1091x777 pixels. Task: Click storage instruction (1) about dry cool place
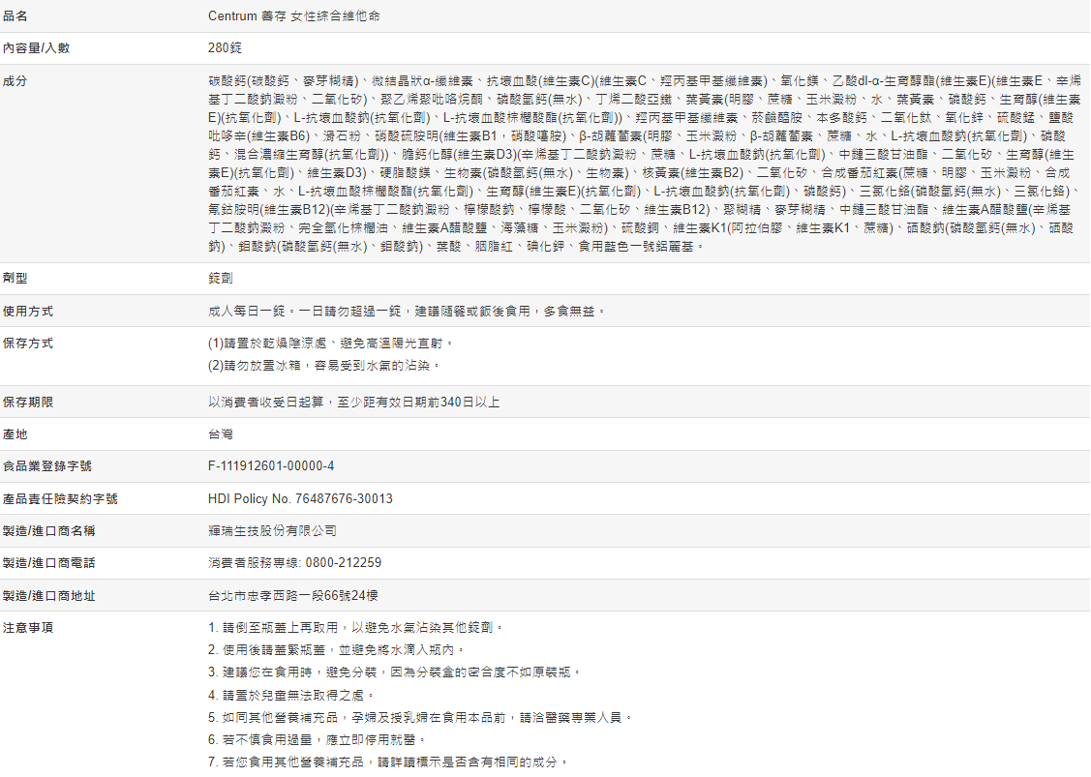click(331, 344)
